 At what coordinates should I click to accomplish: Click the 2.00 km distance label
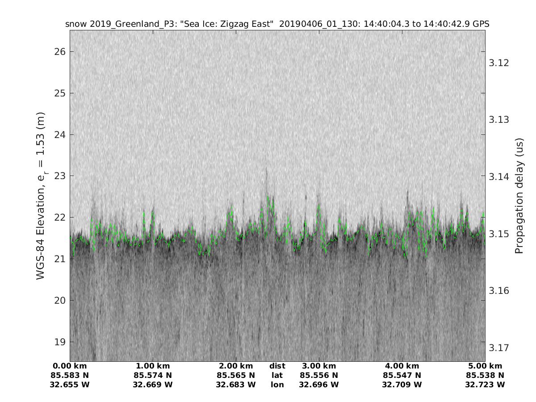(x=236, y=366)
